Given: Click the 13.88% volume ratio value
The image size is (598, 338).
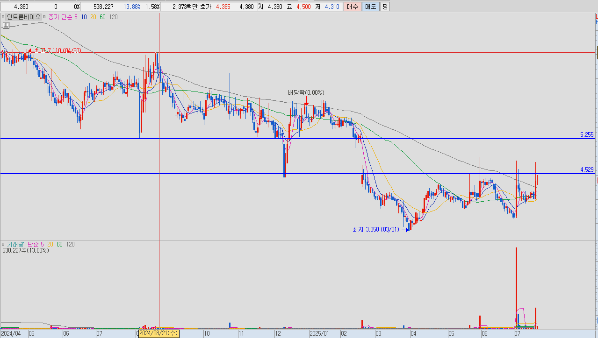Looking at the screenshot, I should tap(132, 7).
